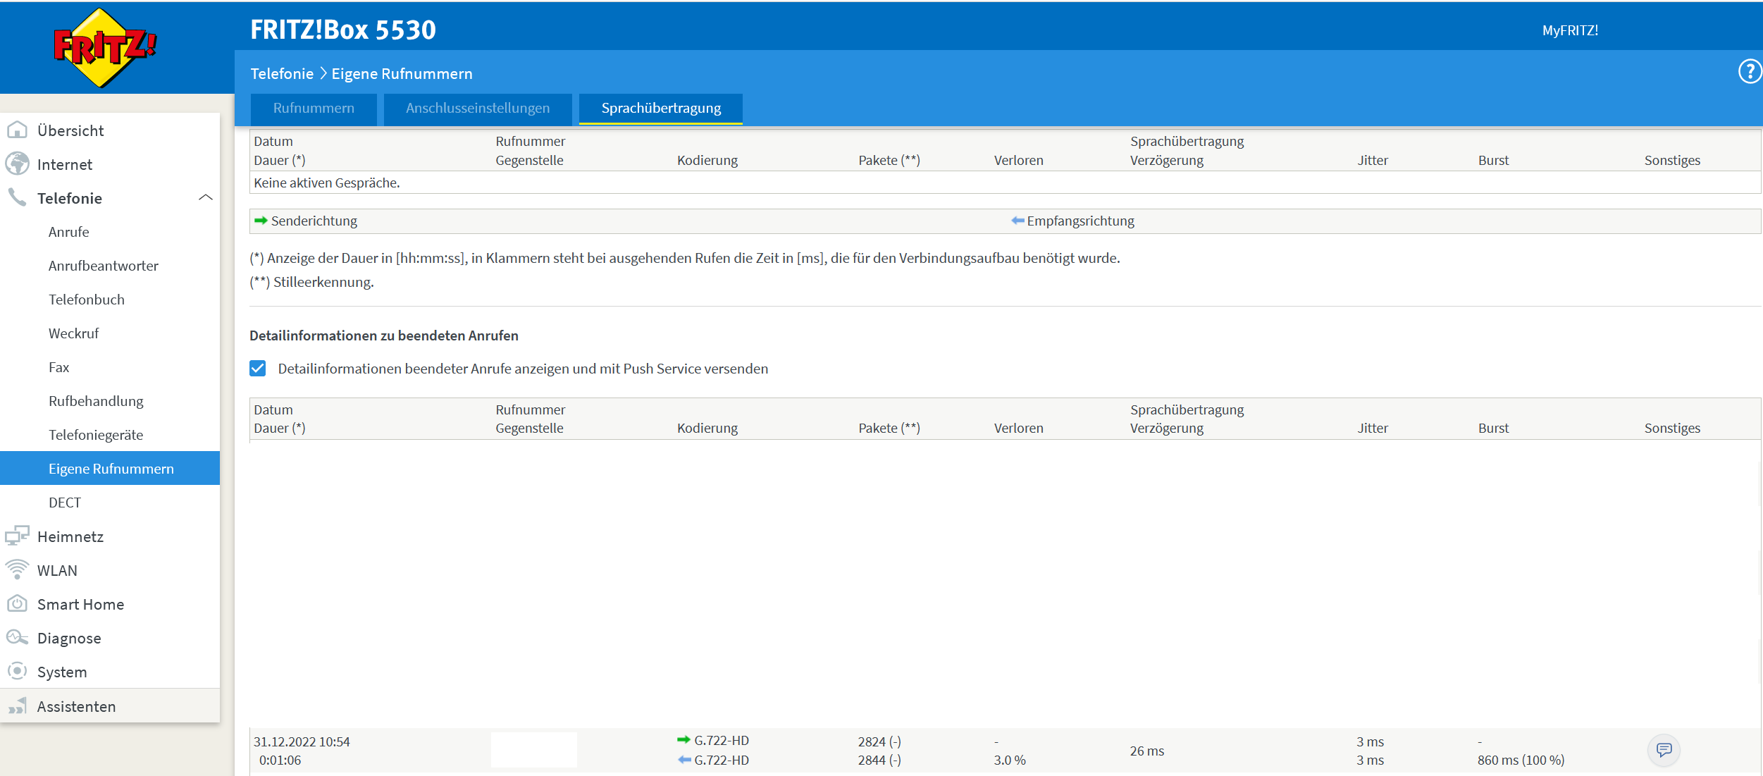Click the call date 31.12.2022 10:54
Image resolution: width=1763 pixels, height=776 pixels.
tap(302, 741)
